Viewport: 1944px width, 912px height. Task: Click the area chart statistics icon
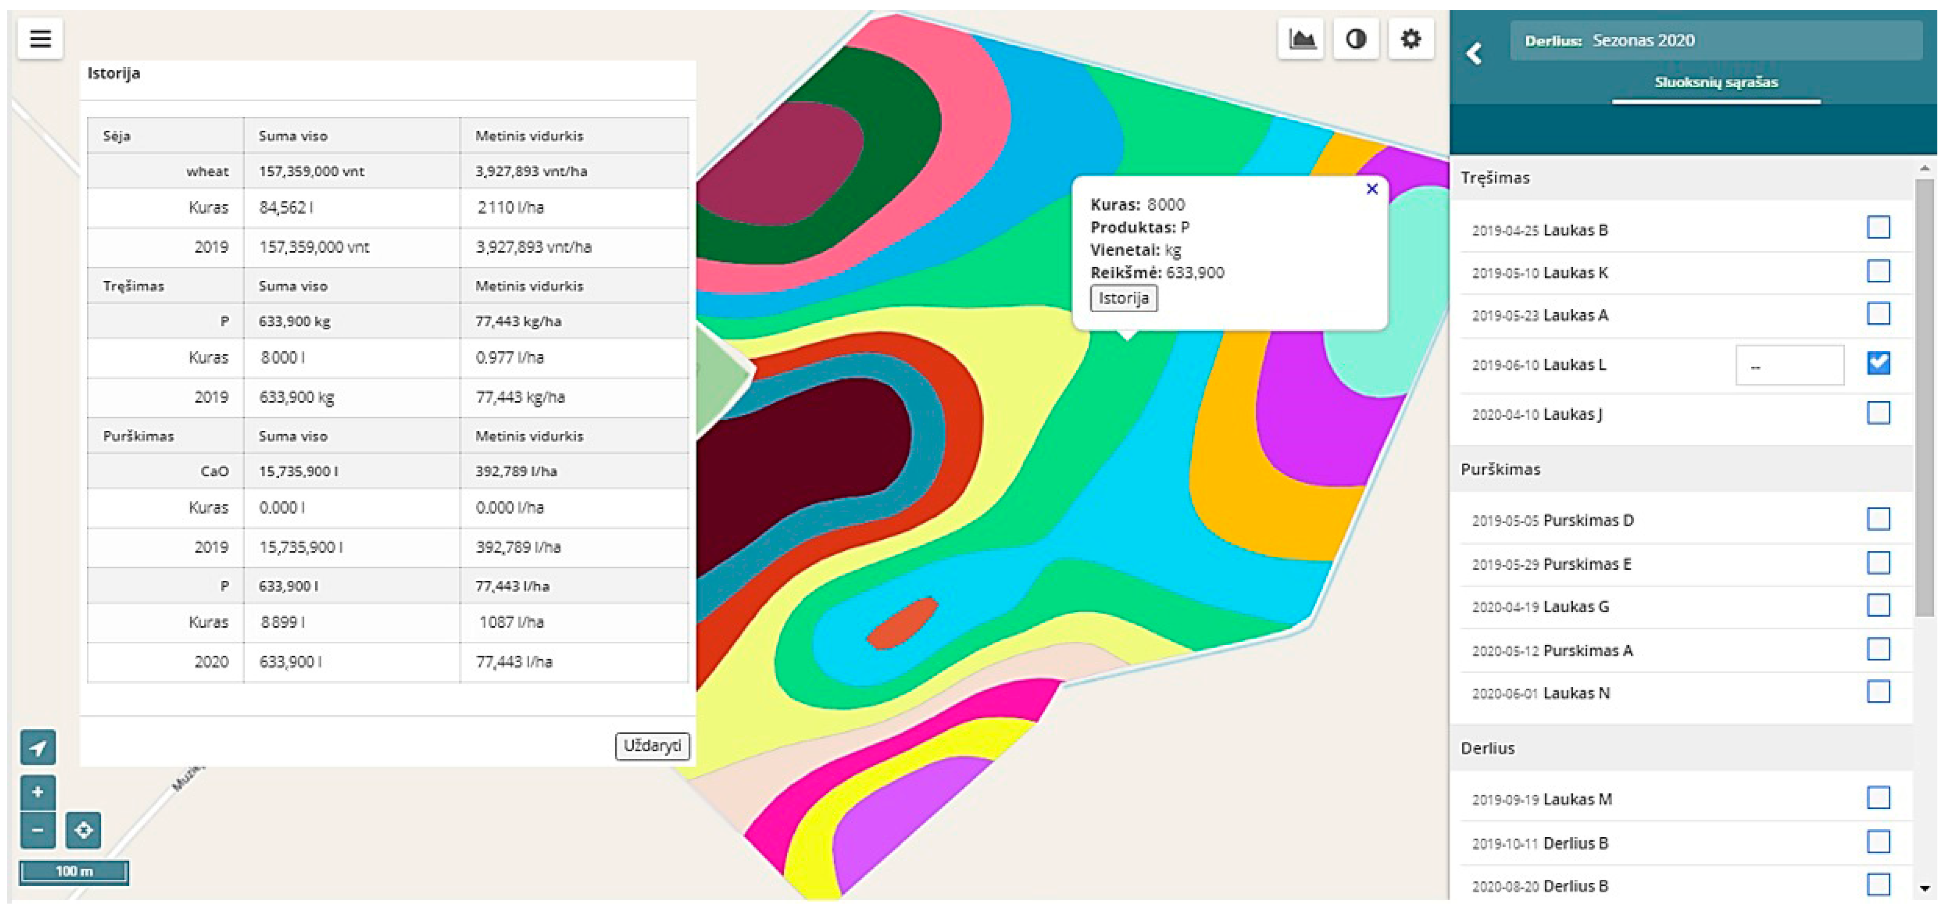click(x=1301, y=38)
